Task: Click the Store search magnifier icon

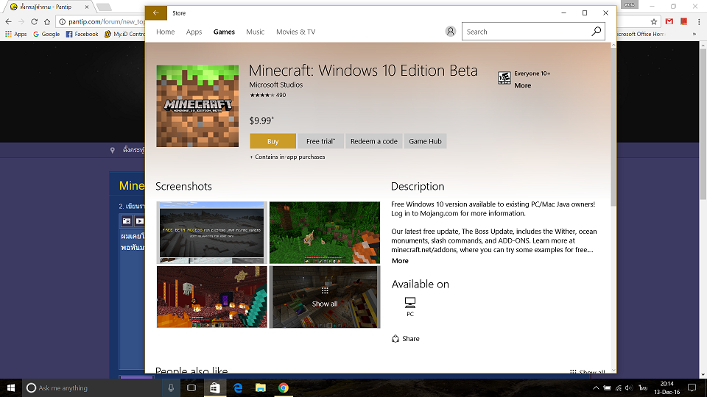Action: 596,32
